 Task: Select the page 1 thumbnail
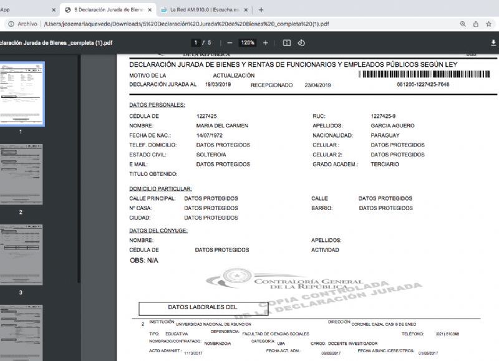pos(21,94)
